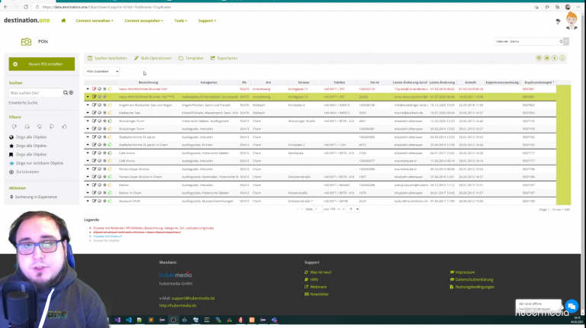Click thumbs-up icon in first Straubinger Turm row

pyautogui.click(x=110, y=121)
